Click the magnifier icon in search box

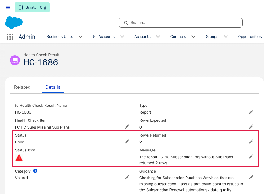pyautogui.click(x=126, y=23)
